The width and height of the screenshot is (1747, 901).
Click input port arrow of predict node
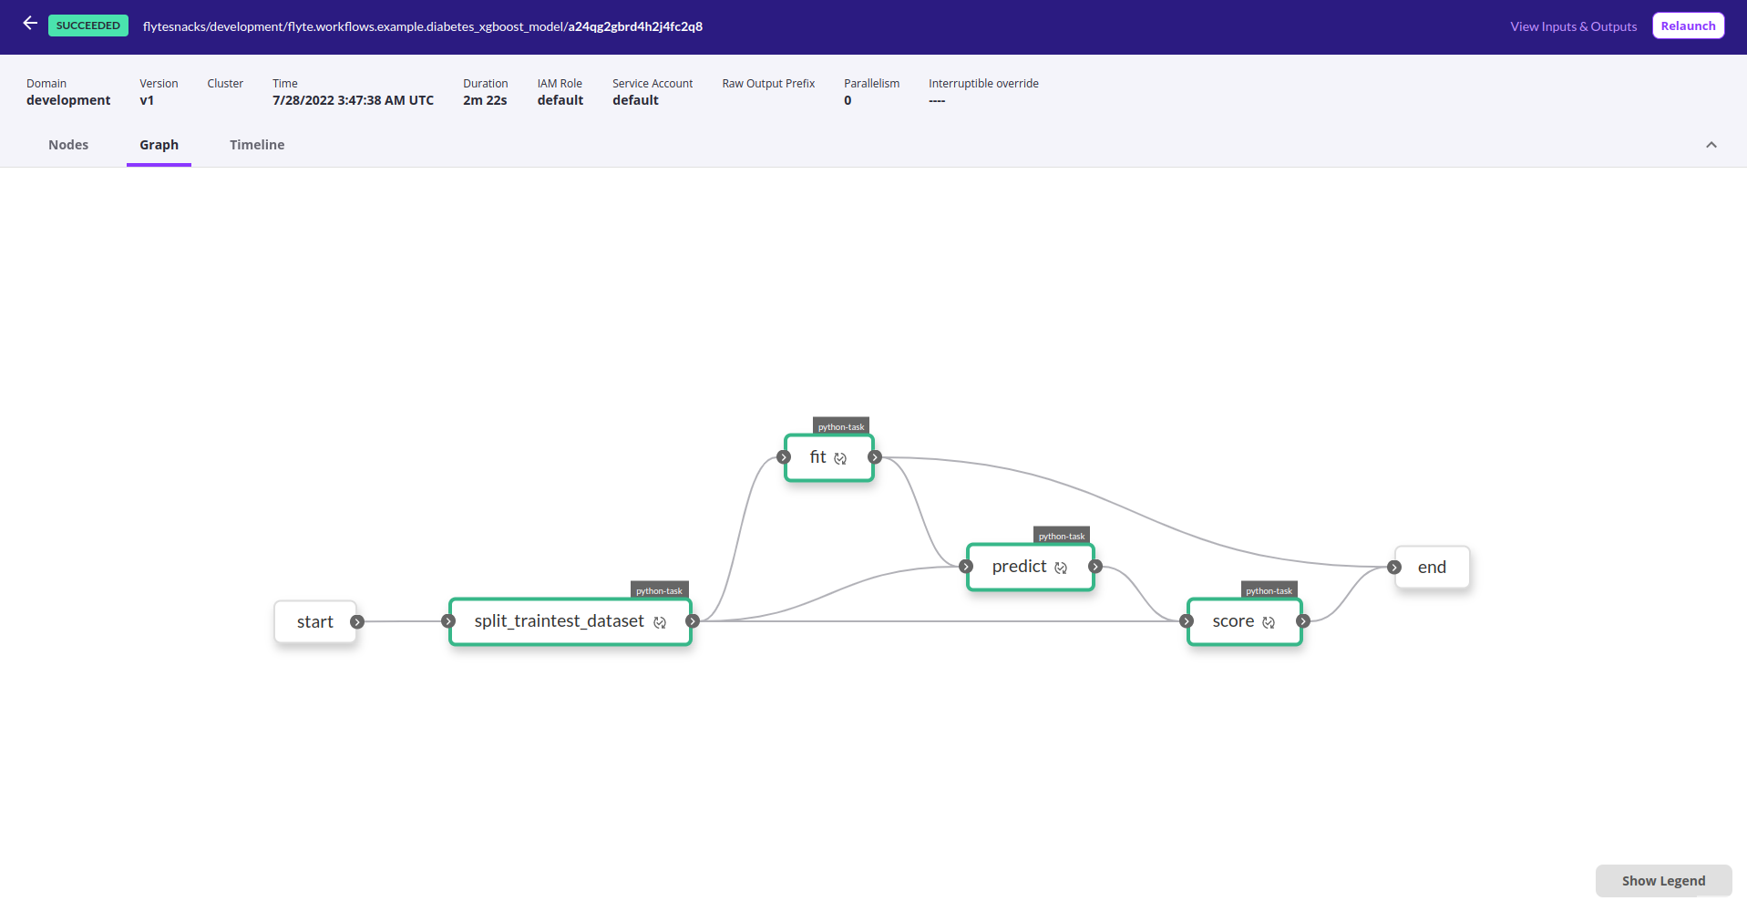point(966,567)
